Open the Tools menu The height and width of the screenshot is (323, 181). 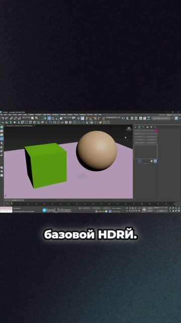pyautogui.click(x=10, y=115)
